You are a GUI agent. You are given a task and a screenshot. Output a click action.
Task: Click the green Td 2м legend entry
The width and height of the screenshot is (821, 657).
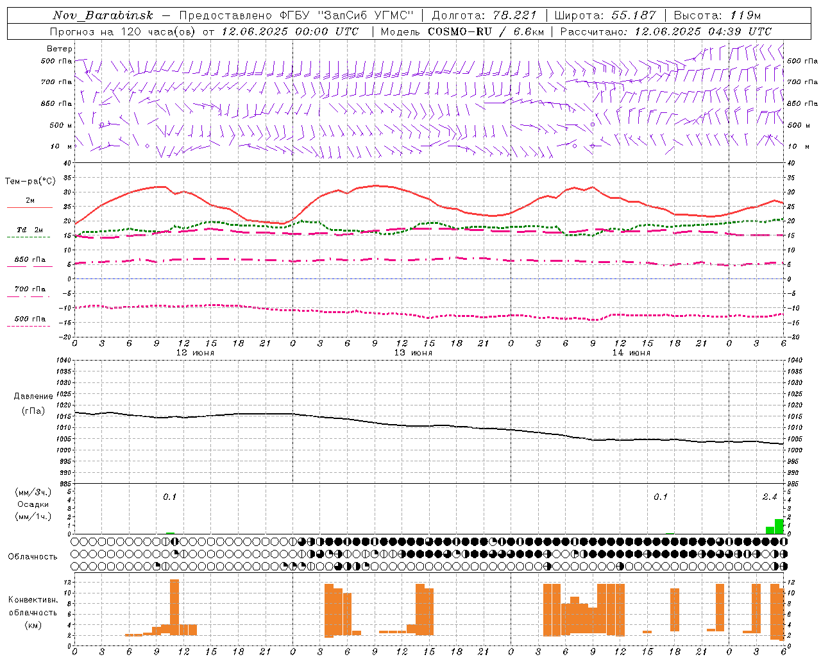point(30,233)
